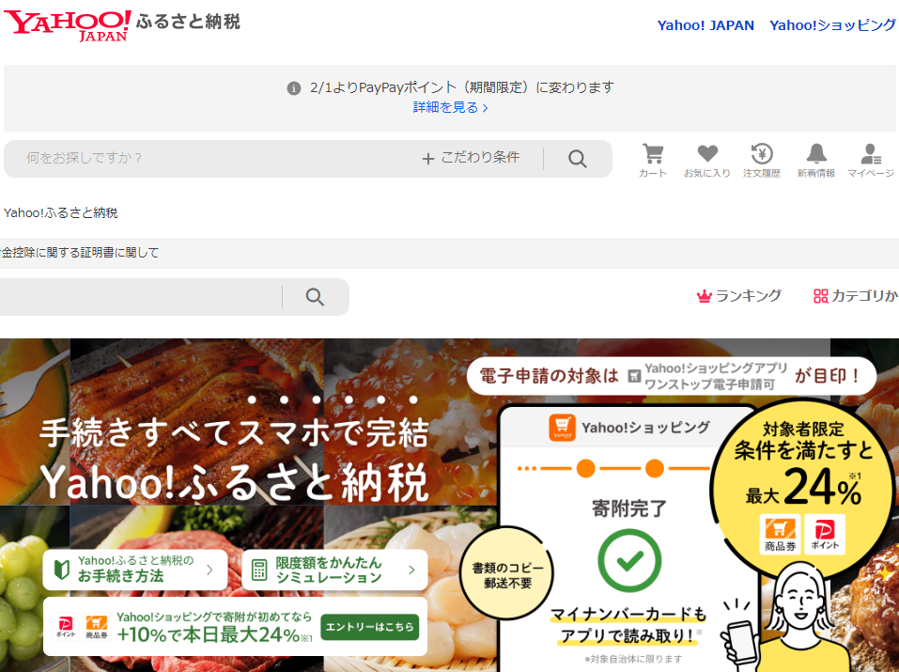Click the エントリーはこちら green button
This screenshot has height=672, width=899.
[x=370, y=627]
